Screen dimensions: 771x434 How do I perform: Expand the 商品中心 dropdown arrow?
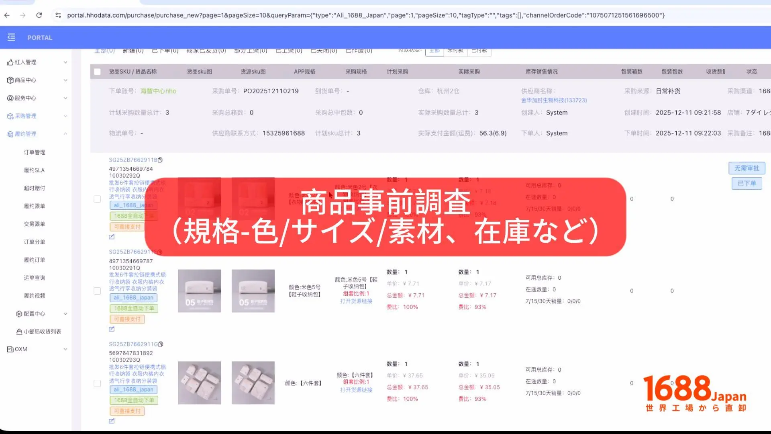point(65,80)
